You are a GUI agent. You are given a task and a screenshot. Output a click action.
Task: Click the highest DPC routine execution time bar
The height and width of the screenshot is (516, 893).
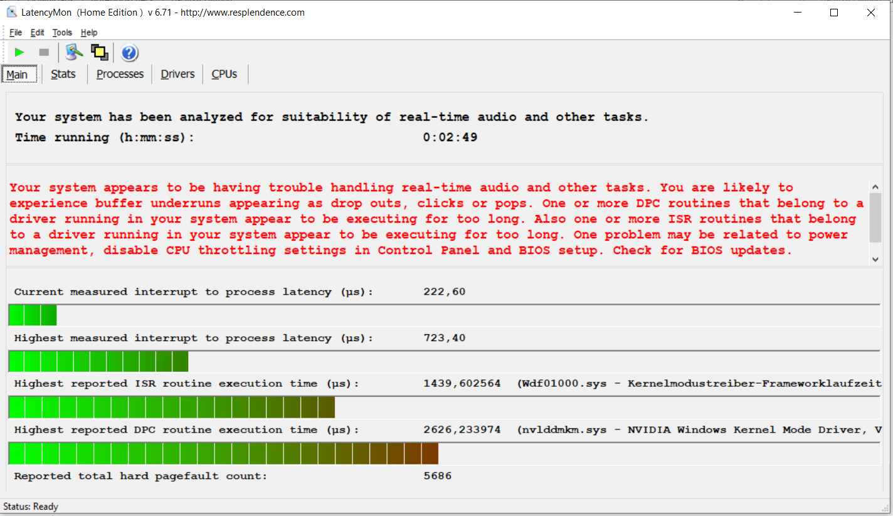223,453
